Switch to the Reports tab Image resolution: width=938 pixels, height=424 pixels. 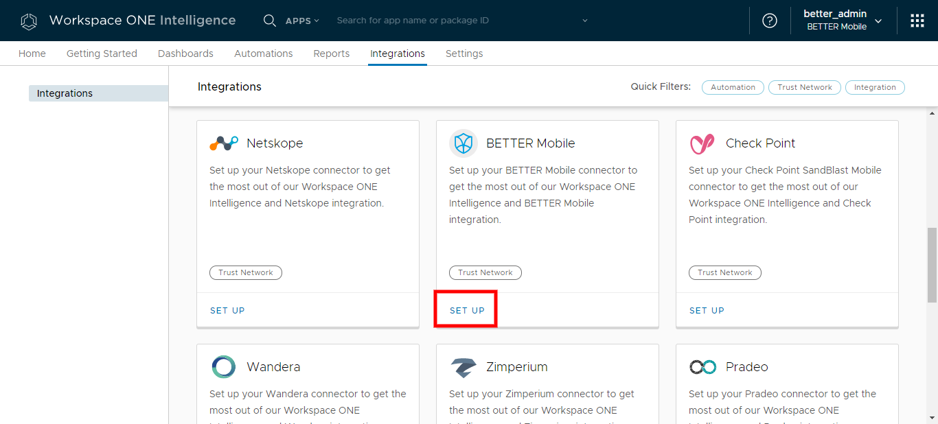[x=332, y=54]
